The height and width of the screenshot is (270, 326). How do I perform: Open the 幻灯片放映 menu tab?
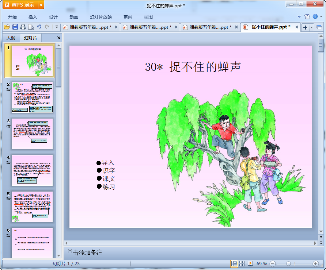point(101,17)
